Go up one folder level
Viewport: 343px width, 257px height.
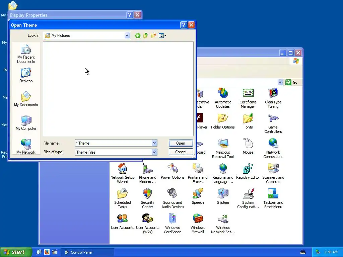(145, 35)
